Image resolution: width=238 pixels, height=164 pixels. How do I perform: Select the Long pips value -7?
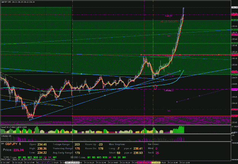[118, 148]
